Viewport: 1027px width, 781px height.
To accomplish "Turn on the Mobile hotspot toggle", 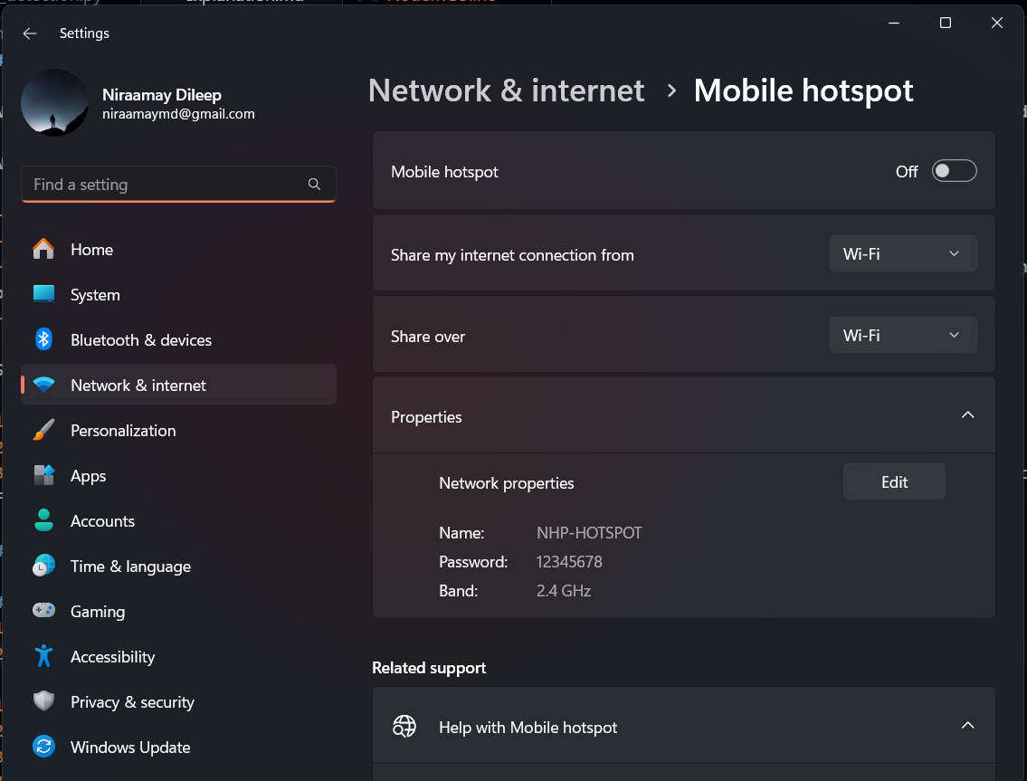I will point(954,171).
